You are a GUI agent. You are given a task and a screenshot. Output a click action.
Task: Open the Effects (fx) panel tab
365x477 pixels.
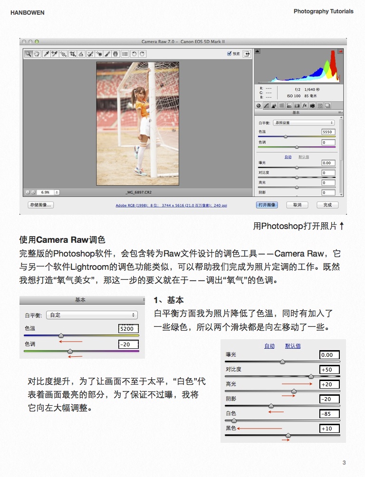305,105
